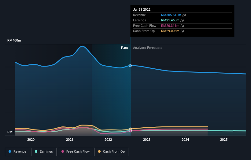Viewport: 251px width, 160px height.
Task: Click the RM21.463m earnings value
Action: 170,20
